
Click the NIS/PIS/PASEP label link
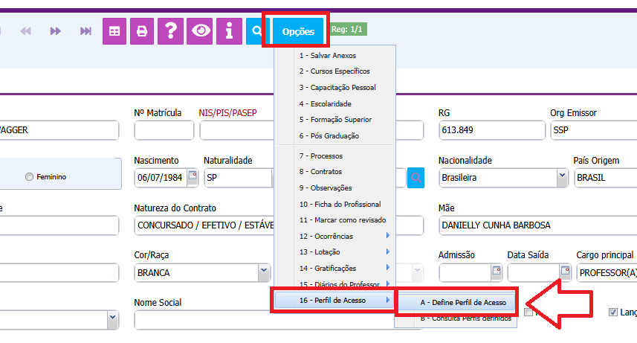(x=227, y=113)
